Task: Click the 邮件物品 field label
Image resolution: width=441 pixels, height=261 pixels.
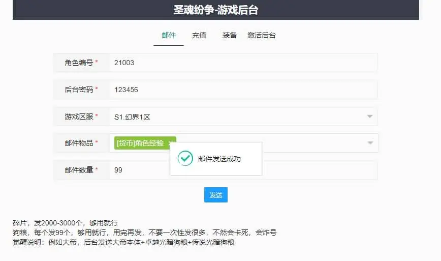Action: tap(79, 143)
